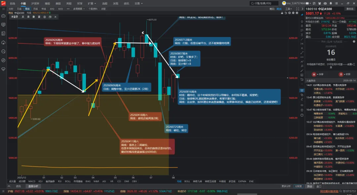The image size is (357, 195).
Task: Open the 资讯 news menu
Action: [126, 3]
